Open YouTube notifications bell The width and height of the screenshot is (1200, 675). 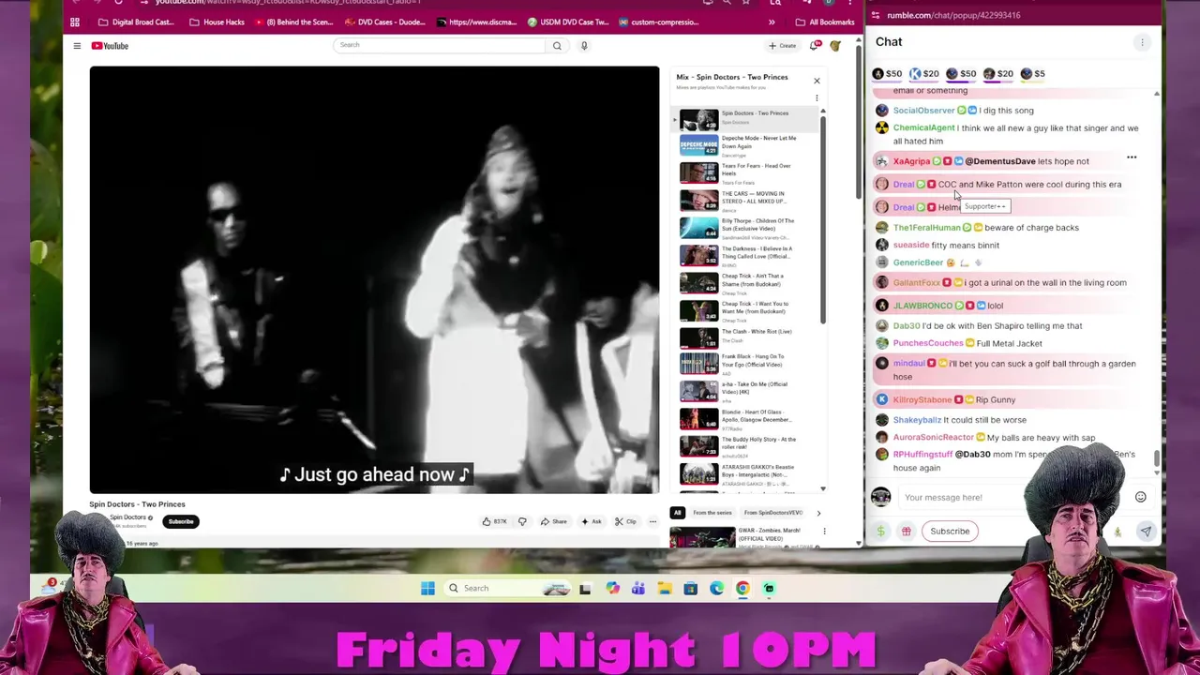(x=815, y=45)
